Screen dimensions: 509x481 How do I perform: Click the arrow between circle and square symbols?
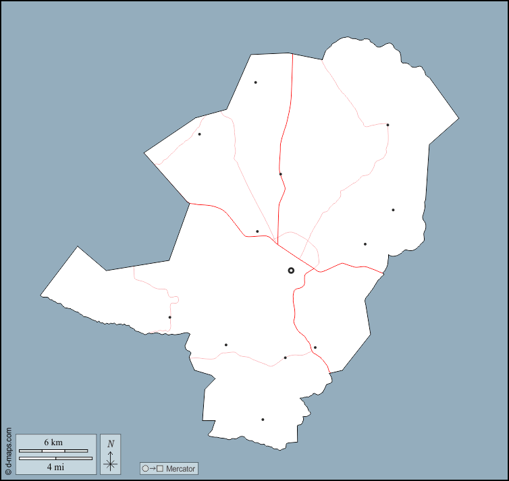click(x=153, y=468)
